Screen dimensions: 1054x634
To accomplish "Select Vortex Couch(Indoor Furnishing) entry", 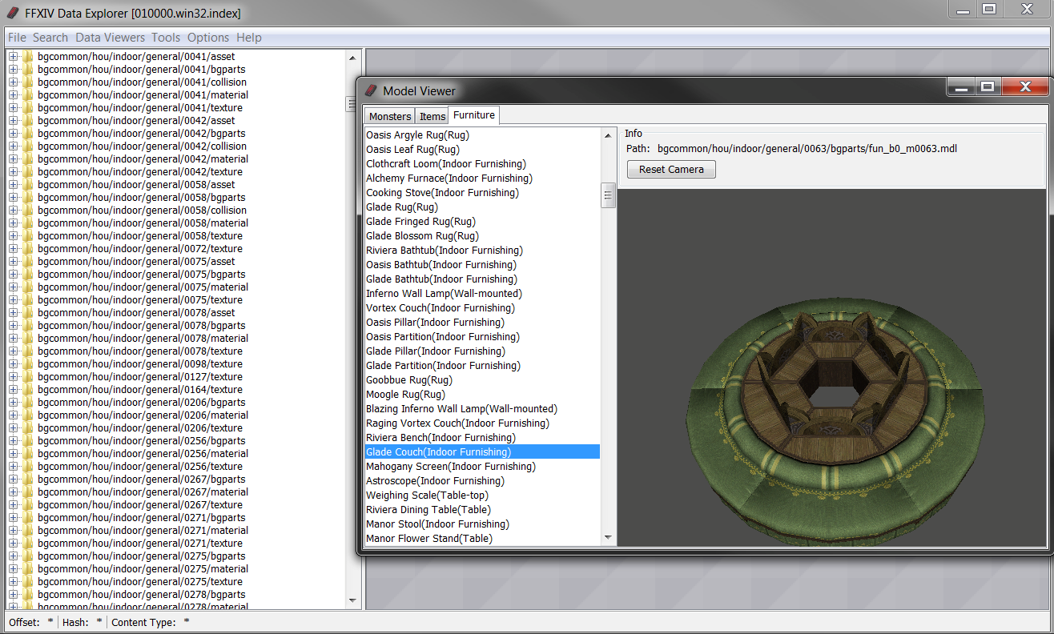I will 483,308.
